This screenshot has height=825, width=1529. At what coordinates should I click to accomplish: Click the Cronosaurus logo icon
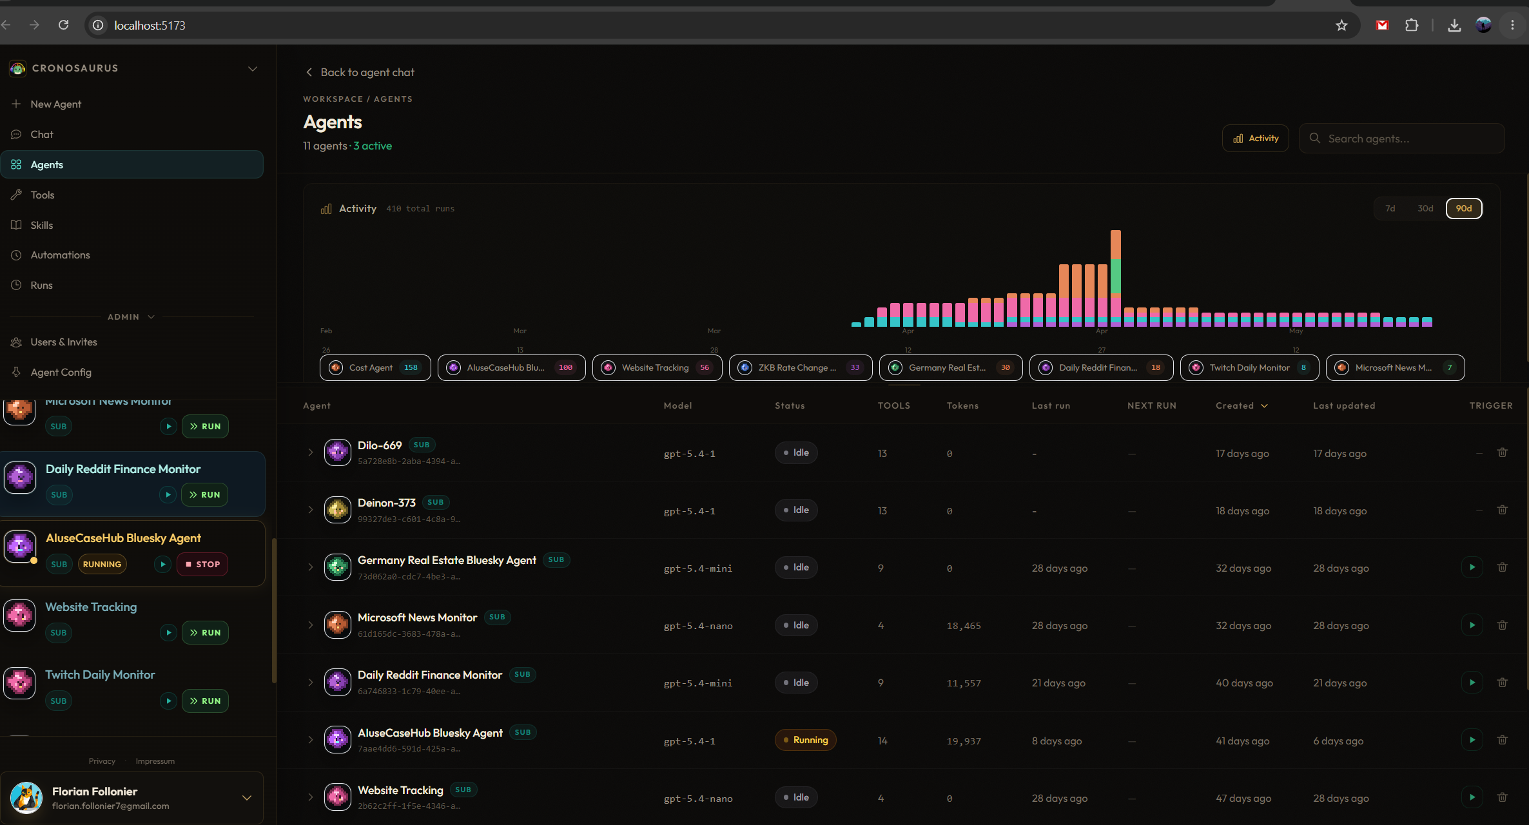point(18,68)
